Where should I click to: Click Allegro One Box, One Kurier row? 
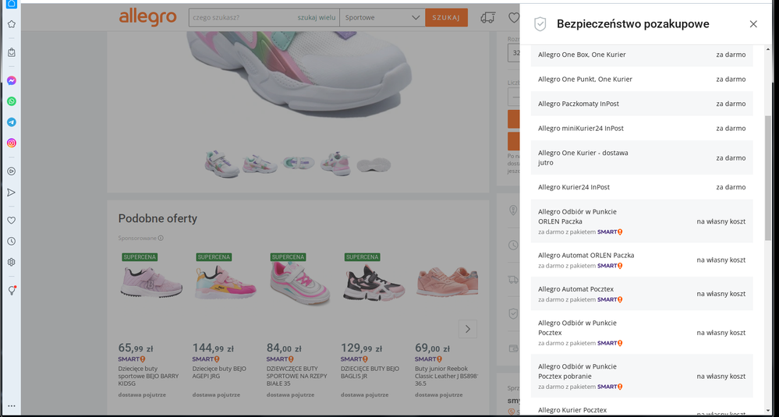tap(642, 55)
